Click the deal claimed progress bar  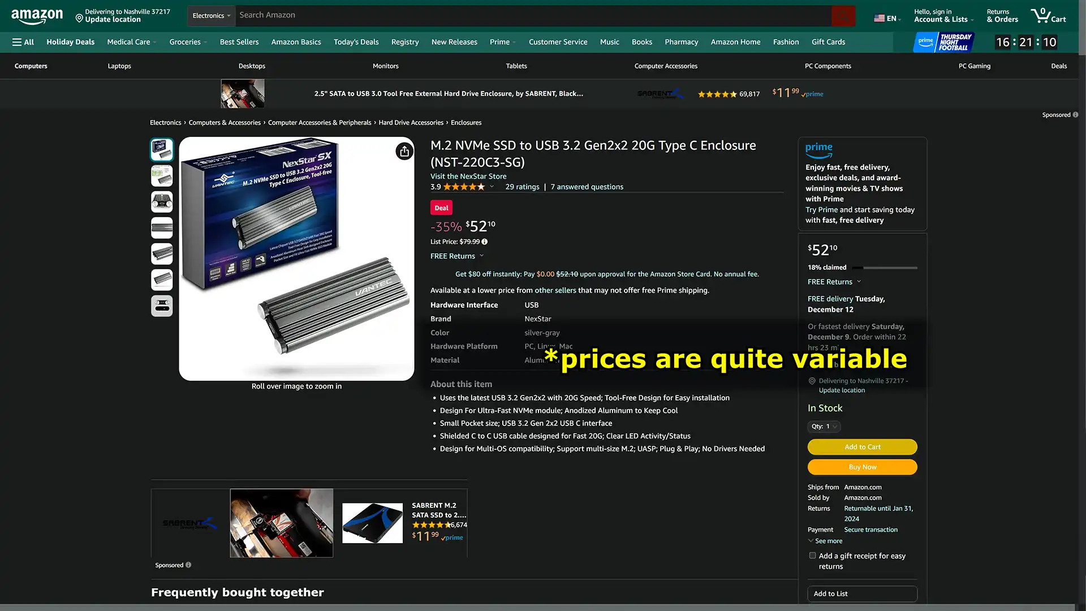(885, 268)
